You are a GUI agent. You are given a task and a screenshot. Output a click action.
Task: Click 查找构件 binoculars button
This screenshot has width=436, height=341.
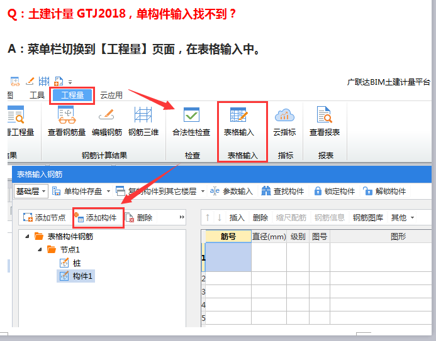coord(282,191)
